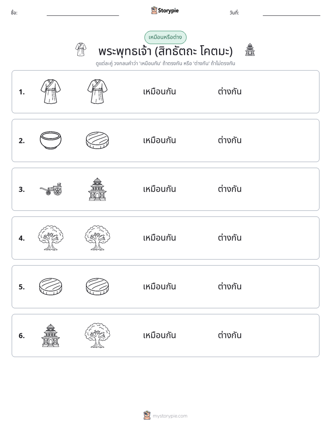Viewport: 331px width, 429px height.
Task: Click the first round cushion in row 5
Action: [51, 286]
